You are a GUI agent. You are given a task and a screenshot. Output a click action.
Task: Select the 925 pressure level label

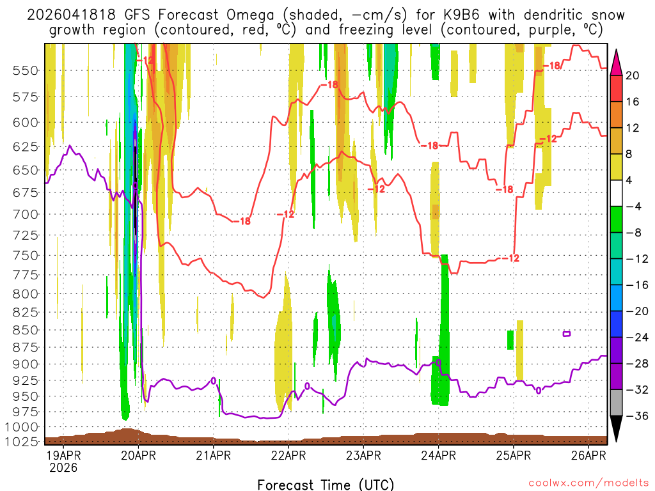coord(26,380)
